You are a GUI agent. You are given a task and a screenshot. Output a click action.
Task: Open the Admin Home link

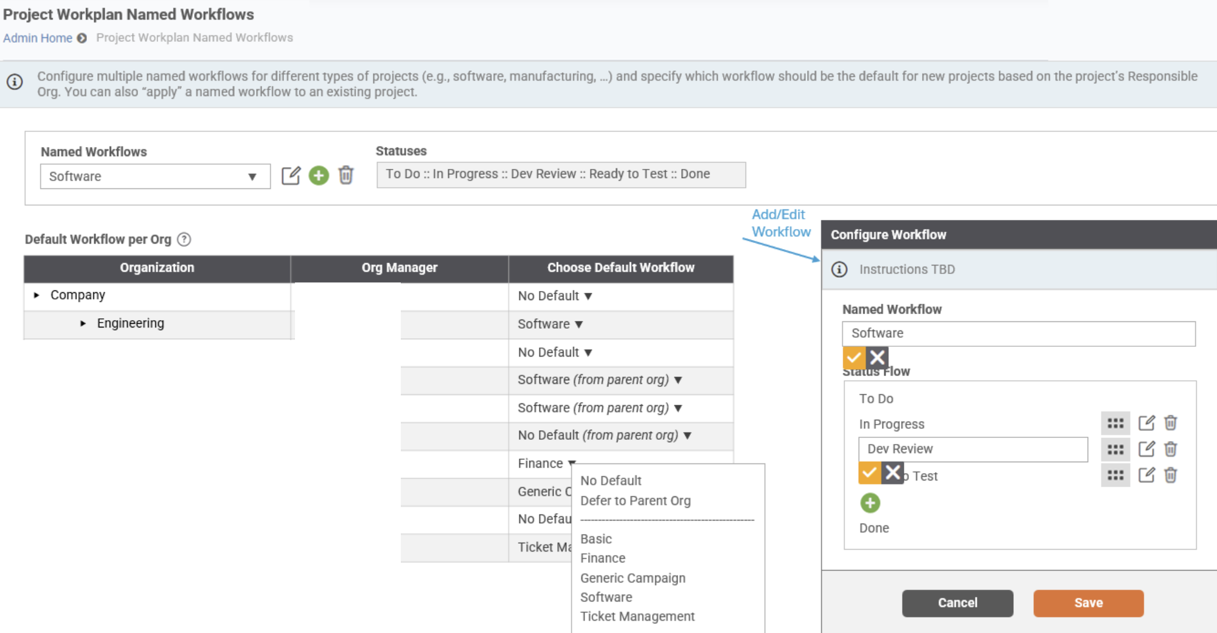(38, 38)
